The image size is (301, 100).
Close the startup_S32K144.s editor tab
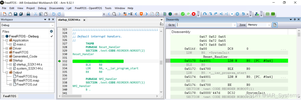tap(84, 20)
